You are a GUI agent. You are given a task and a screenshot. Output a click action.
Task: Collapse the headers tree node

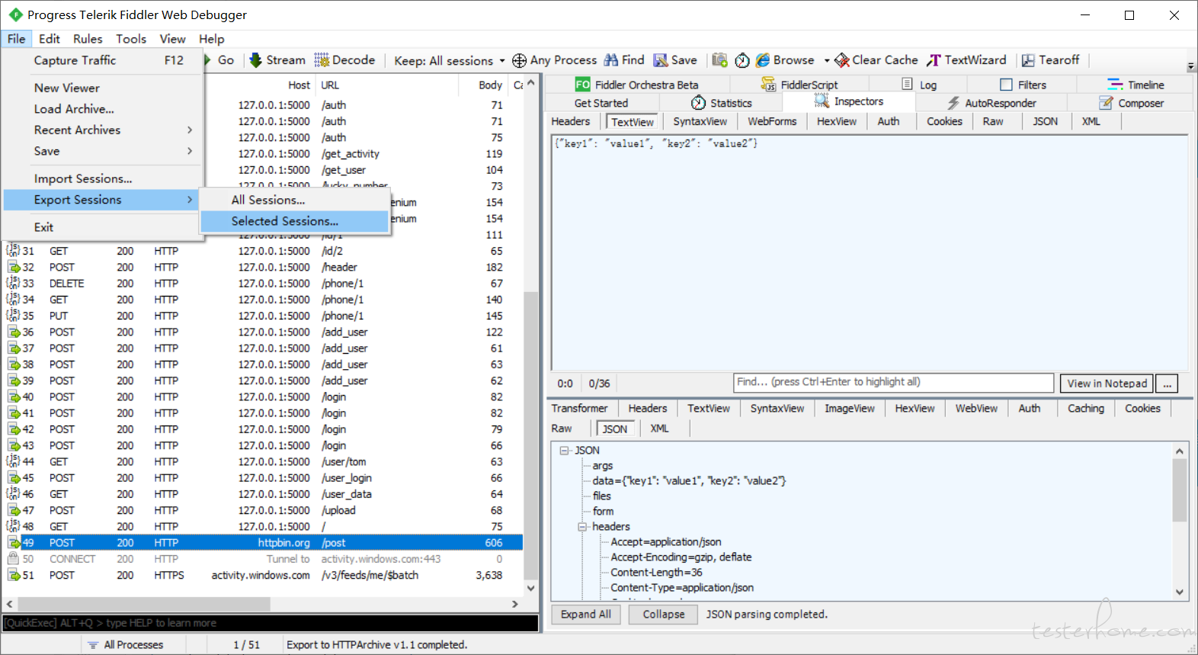click(x=582, y=527)
